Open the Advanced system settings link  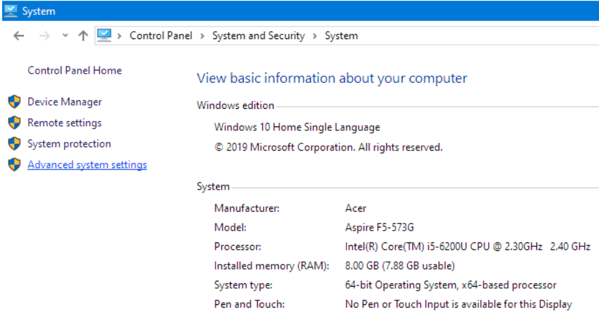point(87,165)
